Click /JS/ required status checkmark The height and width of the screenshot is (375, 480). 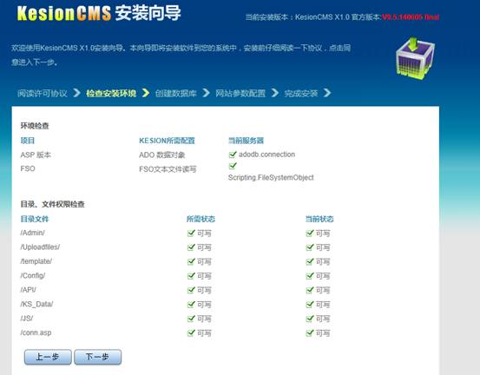tap(191, 319)
